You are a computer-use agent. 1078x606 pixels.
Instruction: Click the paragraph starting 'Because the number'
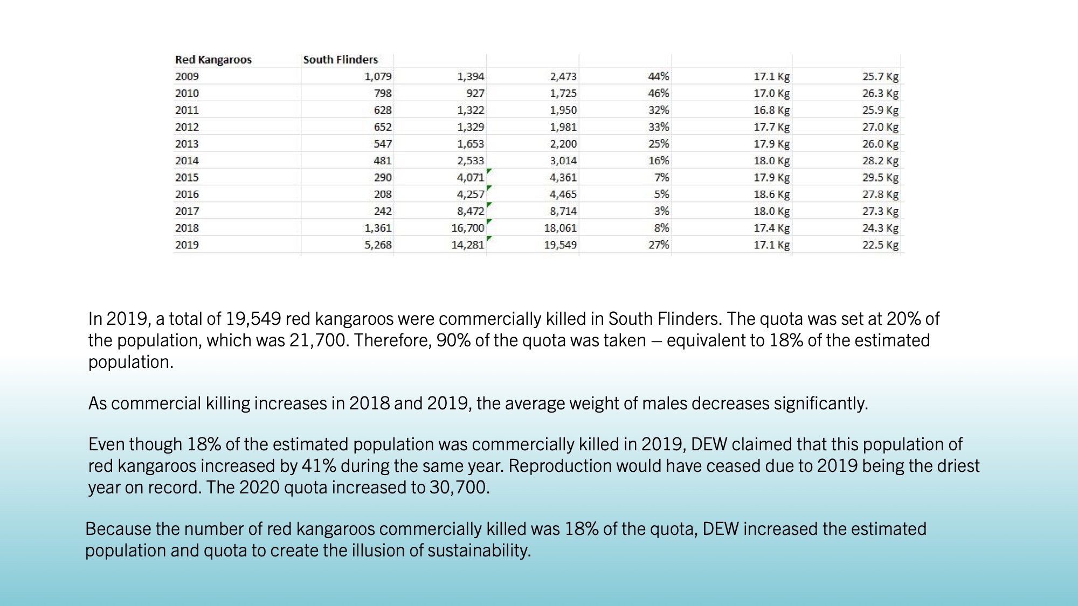pyautogui.click(x=506, y=540)
